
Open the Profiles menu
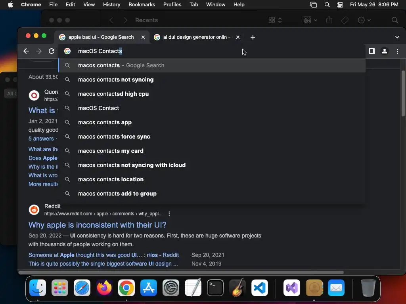click(x=172, y=4)
